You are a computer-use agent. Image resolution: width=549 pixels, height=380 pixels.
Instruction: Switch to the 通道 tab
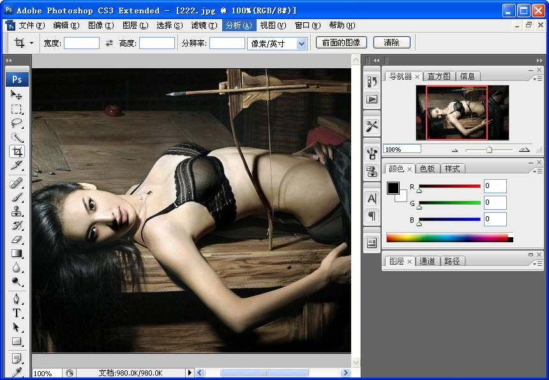click(x=428, y=261)
